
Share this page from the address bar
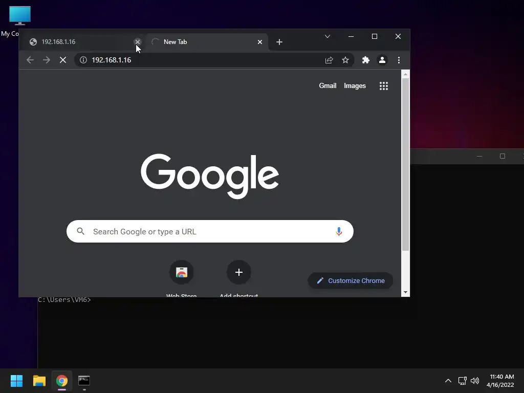click(329, 60)
